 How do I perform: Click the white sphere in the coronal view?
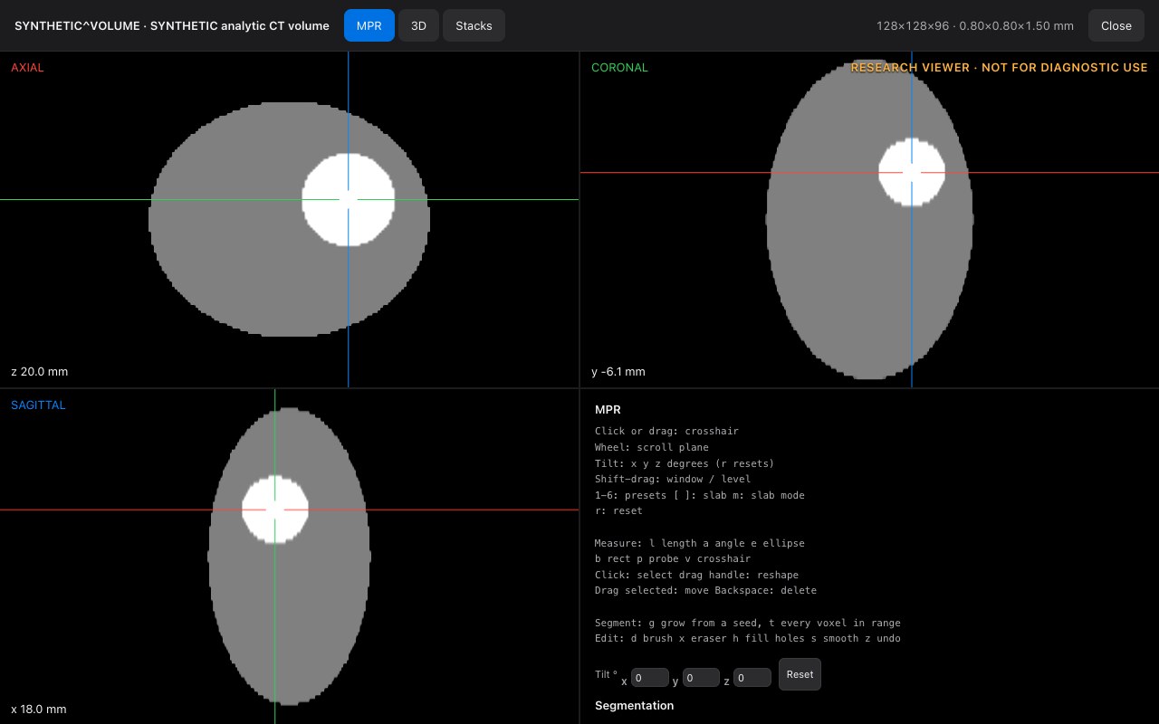click(x=912, y=172)
